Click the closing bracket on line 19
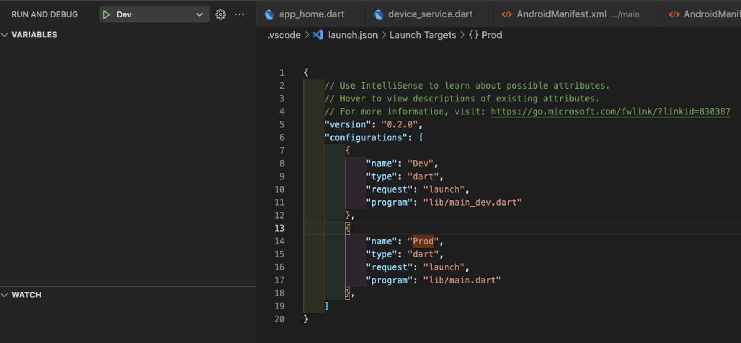The width and height of the screenshot is (741, 343). (x=326, y=306)
